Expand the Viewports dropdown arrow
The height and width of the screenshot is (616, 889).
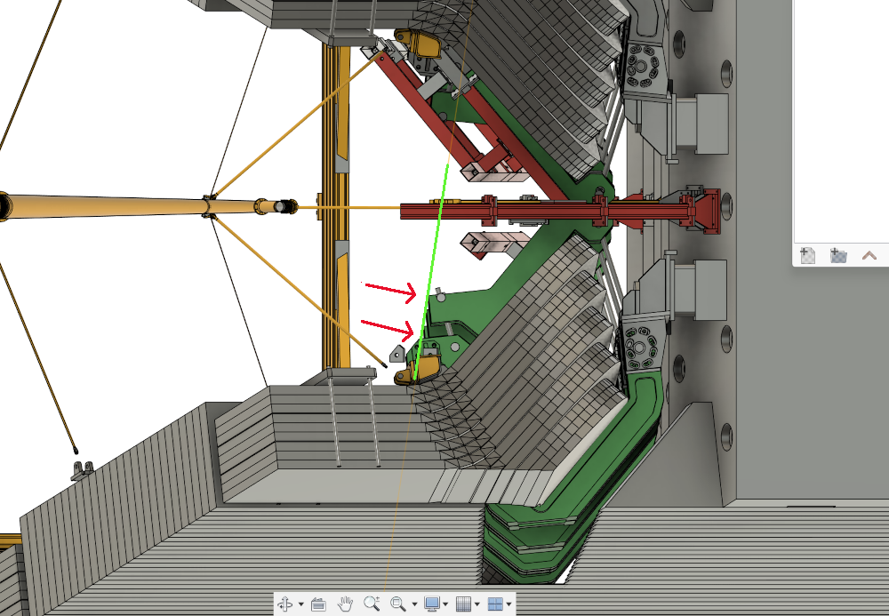[x=509, y=605]
